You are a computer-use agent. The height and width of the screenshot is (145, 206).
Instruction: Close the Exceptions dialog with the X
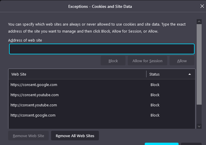click(x=202, y=6)
